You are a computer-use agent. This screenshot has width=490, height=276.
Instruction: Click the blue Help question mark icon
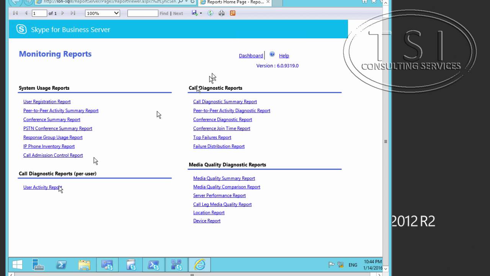tap(272, 54)
